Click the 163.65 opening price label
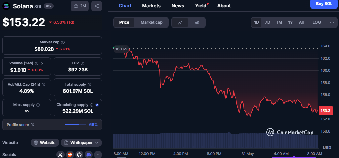Image resolution: width=339 pixels, height=158 pixels. 121,49
